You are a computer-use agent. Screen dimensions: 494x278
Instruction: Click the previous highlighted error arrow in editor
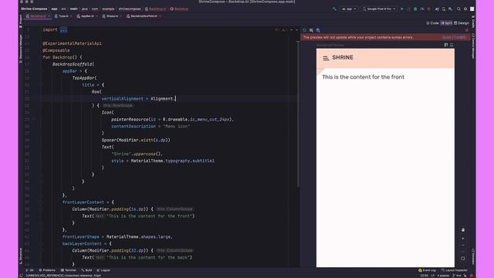292,30
